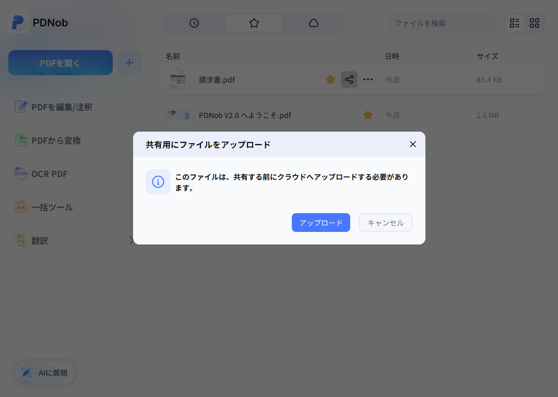Open the recent files clock tab
This screenshot has height=397, width=558.
[194, 23]
